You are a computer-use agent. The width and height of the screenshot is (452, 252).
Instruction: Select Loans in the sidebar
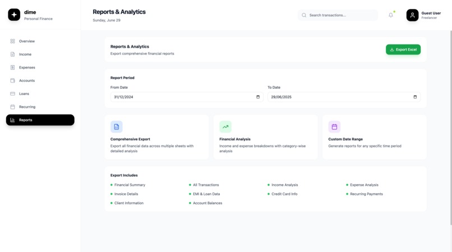click(x=40, y=94)
